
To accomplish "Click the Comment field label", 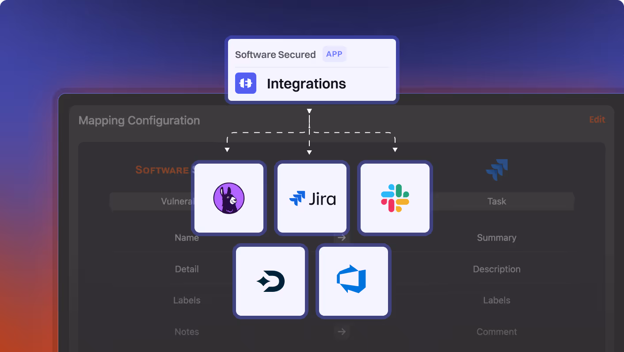I will [496, 332].
